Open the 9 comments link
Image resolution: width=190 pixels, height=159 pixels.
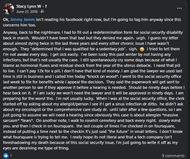[173, 156]
